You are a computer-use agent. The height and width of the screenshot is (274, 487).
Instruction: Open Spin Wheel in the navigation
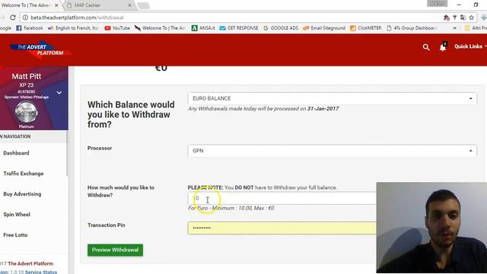(x=17, y=215)
